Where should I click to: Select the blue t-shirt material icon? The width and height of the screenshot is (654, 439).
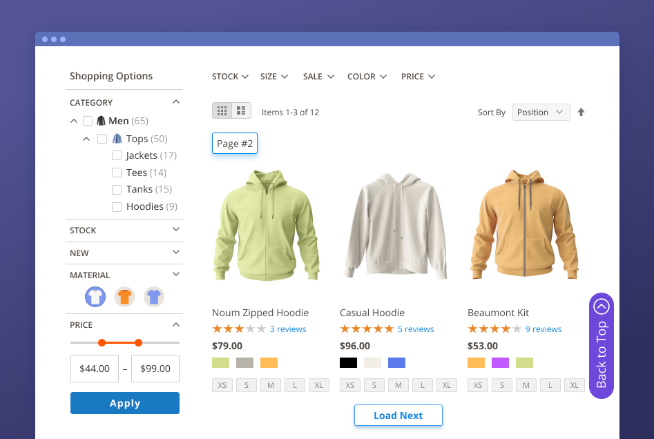point(154,297)
